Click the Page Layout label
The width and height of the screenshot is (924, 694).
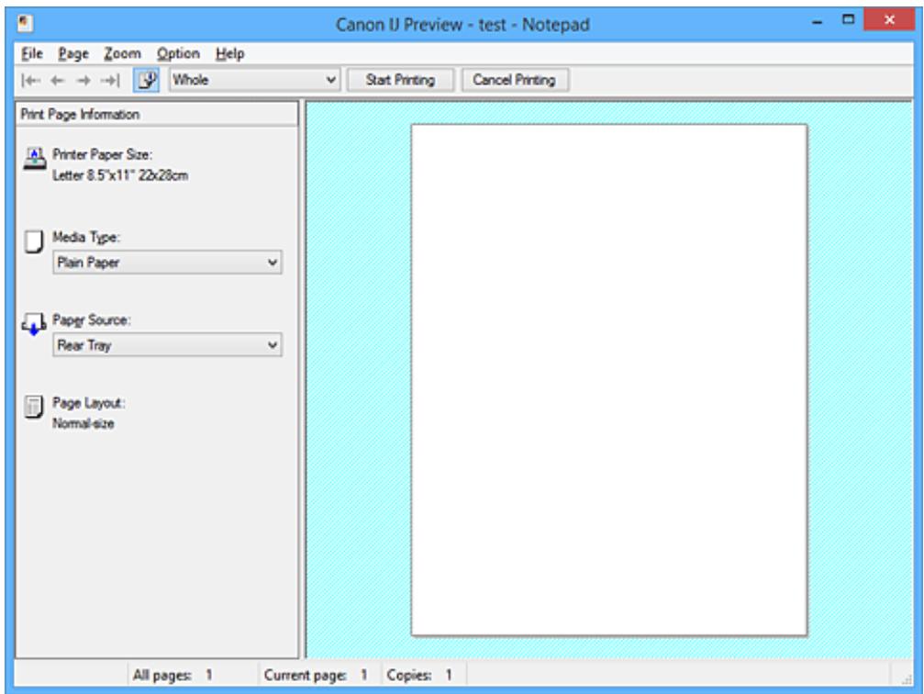[88, 403]
